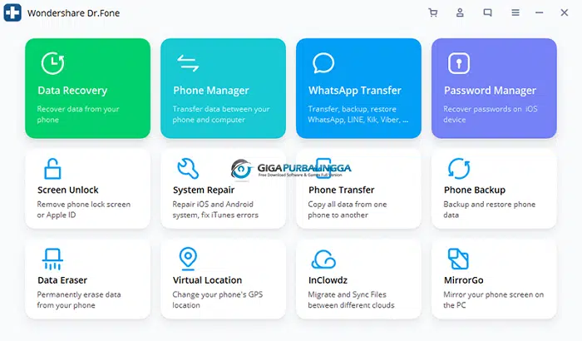Click the Dr.Fone logo icon
The height and width of the screenshot is (341, 582).
click(x=12, y=12)
